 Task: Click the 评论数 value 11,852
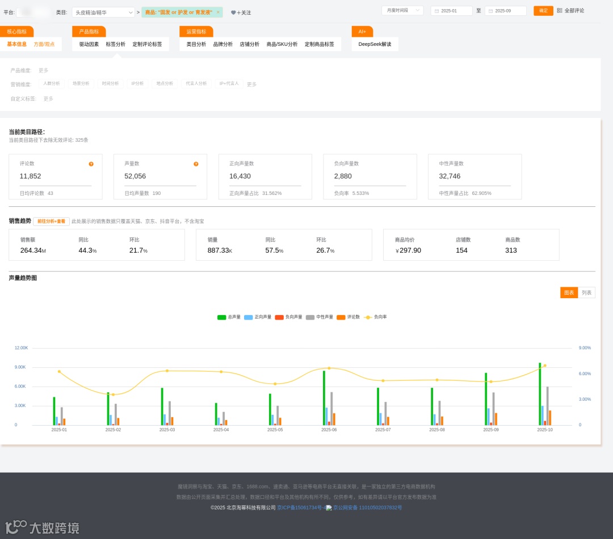click(x=31, y=176)
